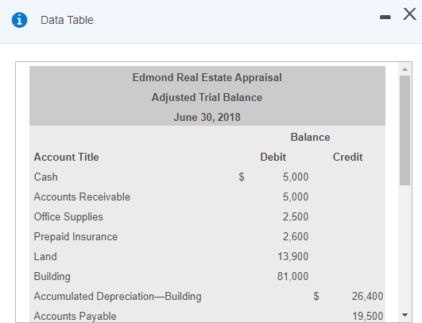Select the 'Cash' account row label
This screenshot has width=422, height=323.
(46, 177)
